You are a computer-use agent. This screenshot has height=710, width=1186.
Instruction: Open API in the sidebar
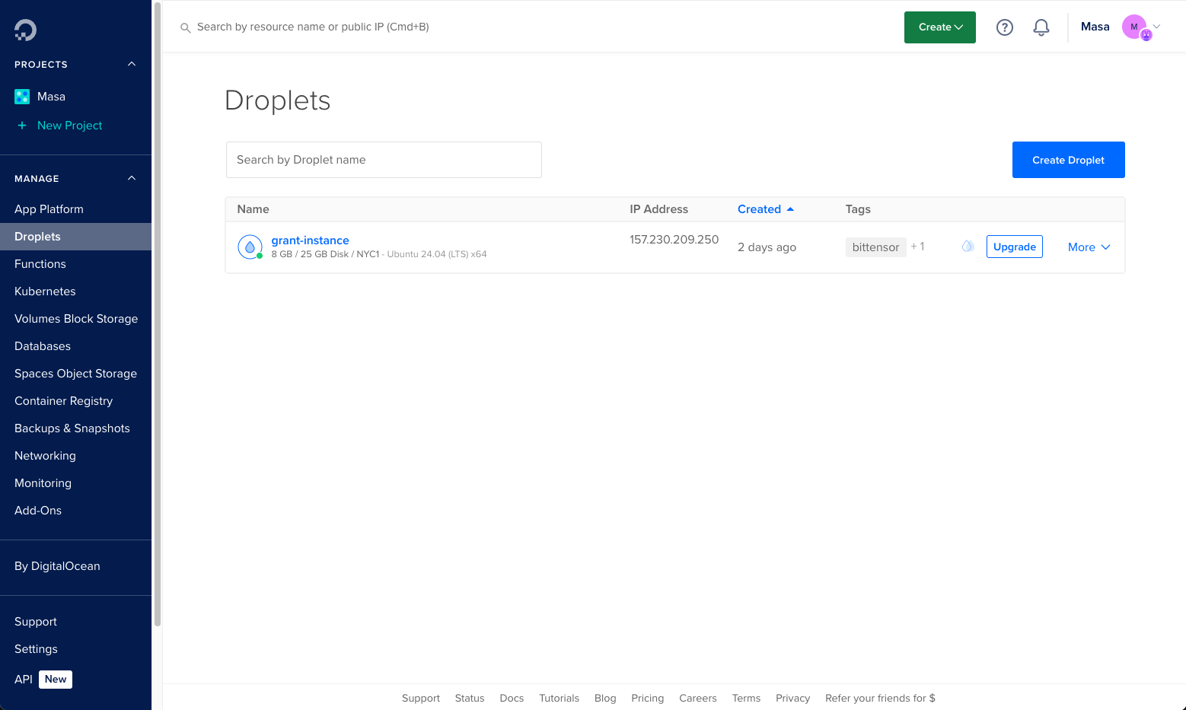click(x=24, y=680)
